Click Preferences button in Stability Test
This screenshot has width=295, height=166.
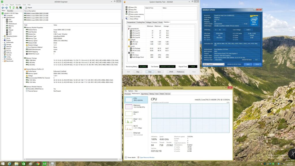coord(180,72)
